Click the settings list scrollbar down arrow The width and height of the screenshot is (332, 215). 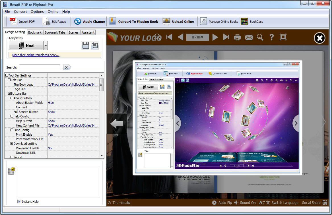[x=102, y=156]
